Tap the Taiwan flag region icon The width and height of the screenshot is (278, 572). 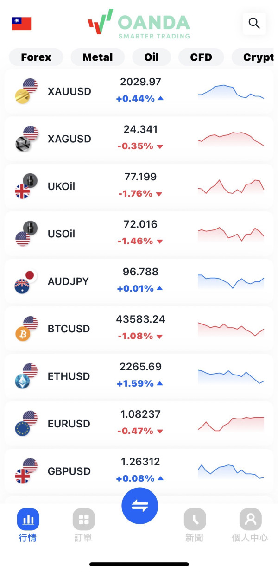click(x=21, y=24)
